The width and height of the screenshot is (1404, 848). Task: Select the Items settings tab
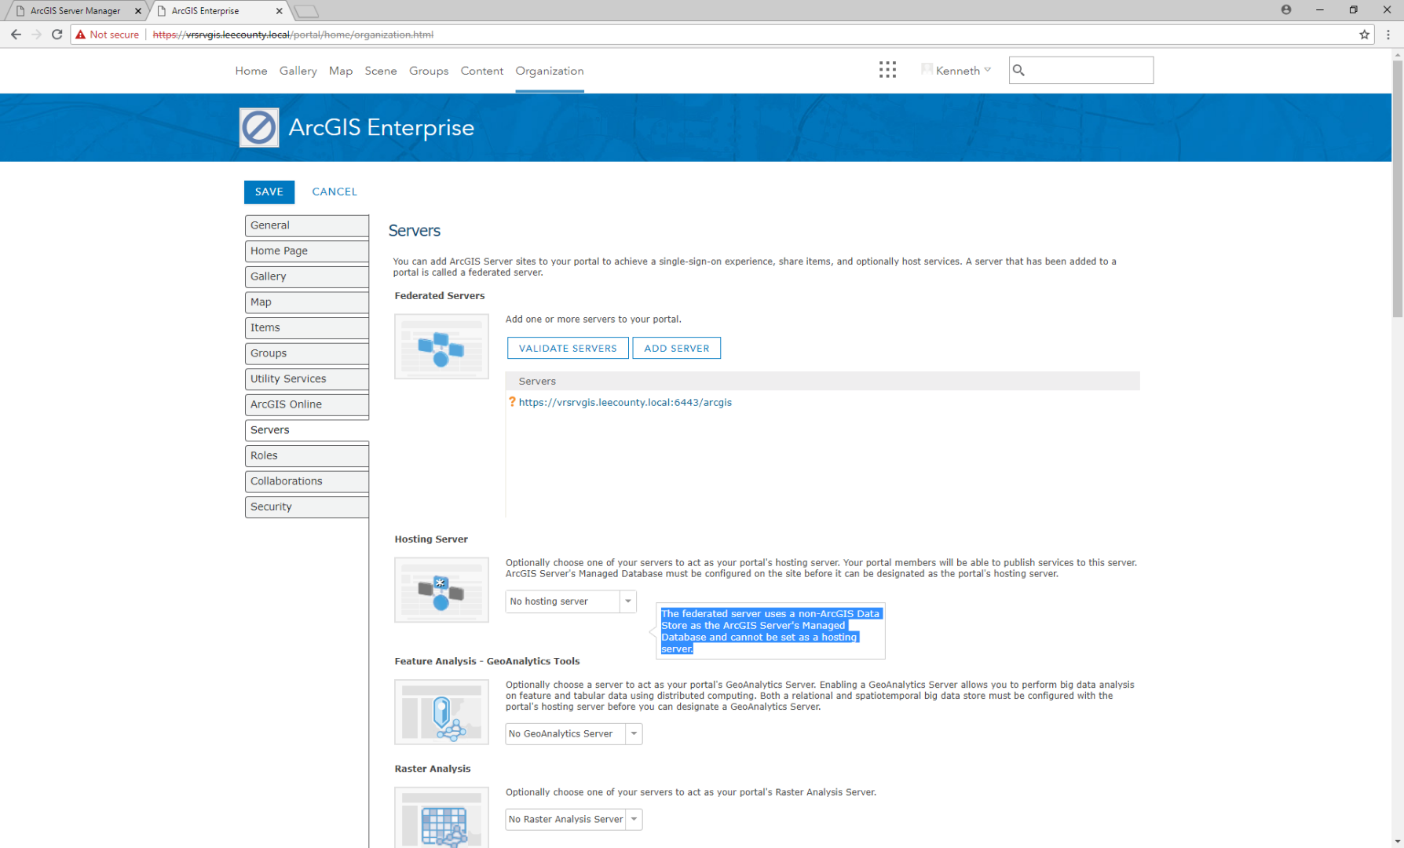(x=307, y=328)
